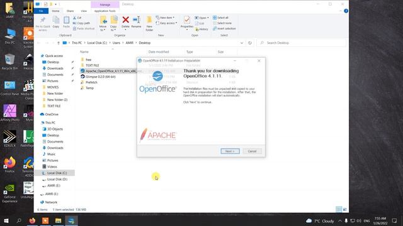Screen dimensions: 403x226
Task: Select OneDrive in navigation pane
Action: pos(52,114)
